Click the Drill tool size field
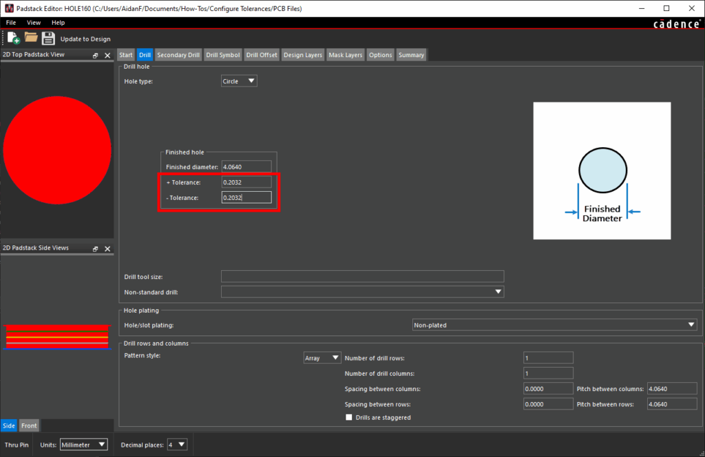The image size is (705, 457). coord(362,276)
